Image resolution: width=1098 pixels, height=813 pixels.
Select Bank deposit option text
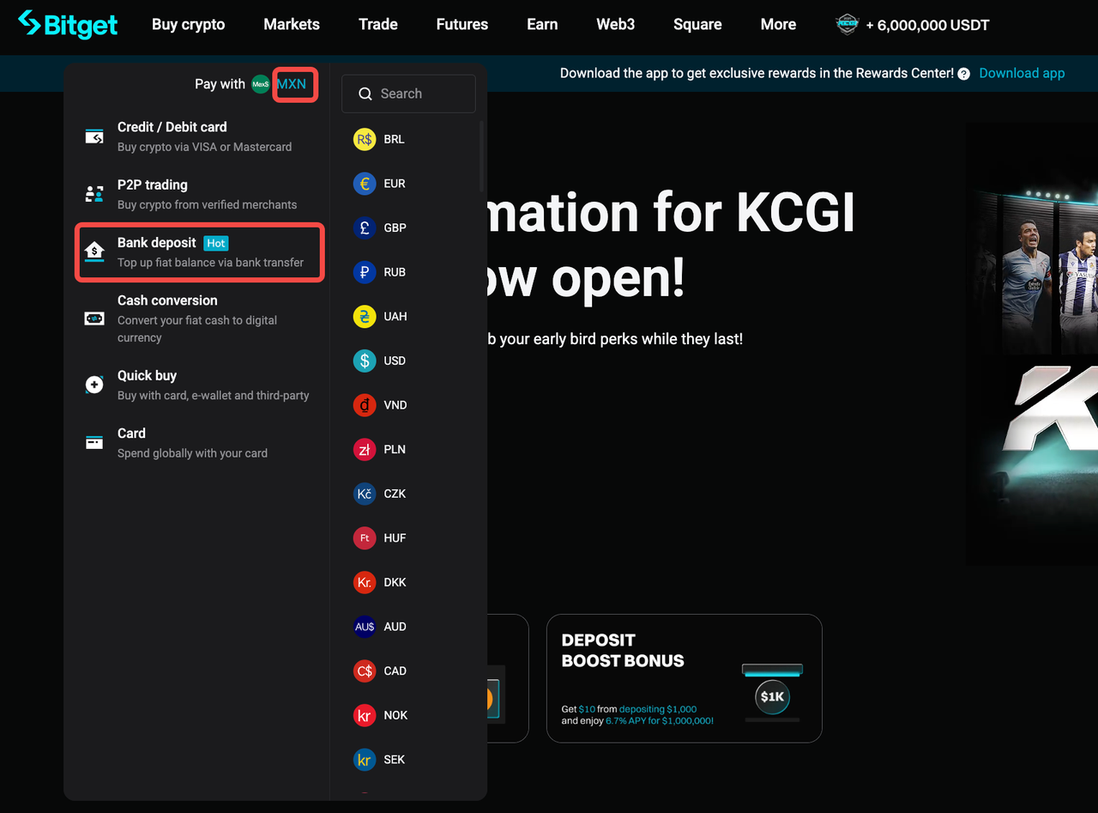(157, 243)
